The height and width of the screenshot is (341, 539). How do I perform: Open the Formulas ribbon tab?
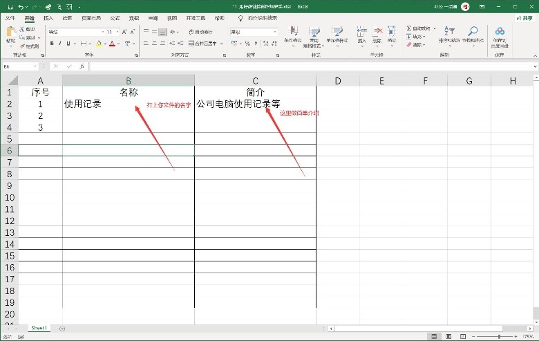click(115, 18)
